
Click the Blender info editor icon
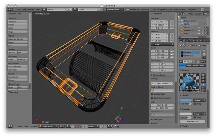10,10
